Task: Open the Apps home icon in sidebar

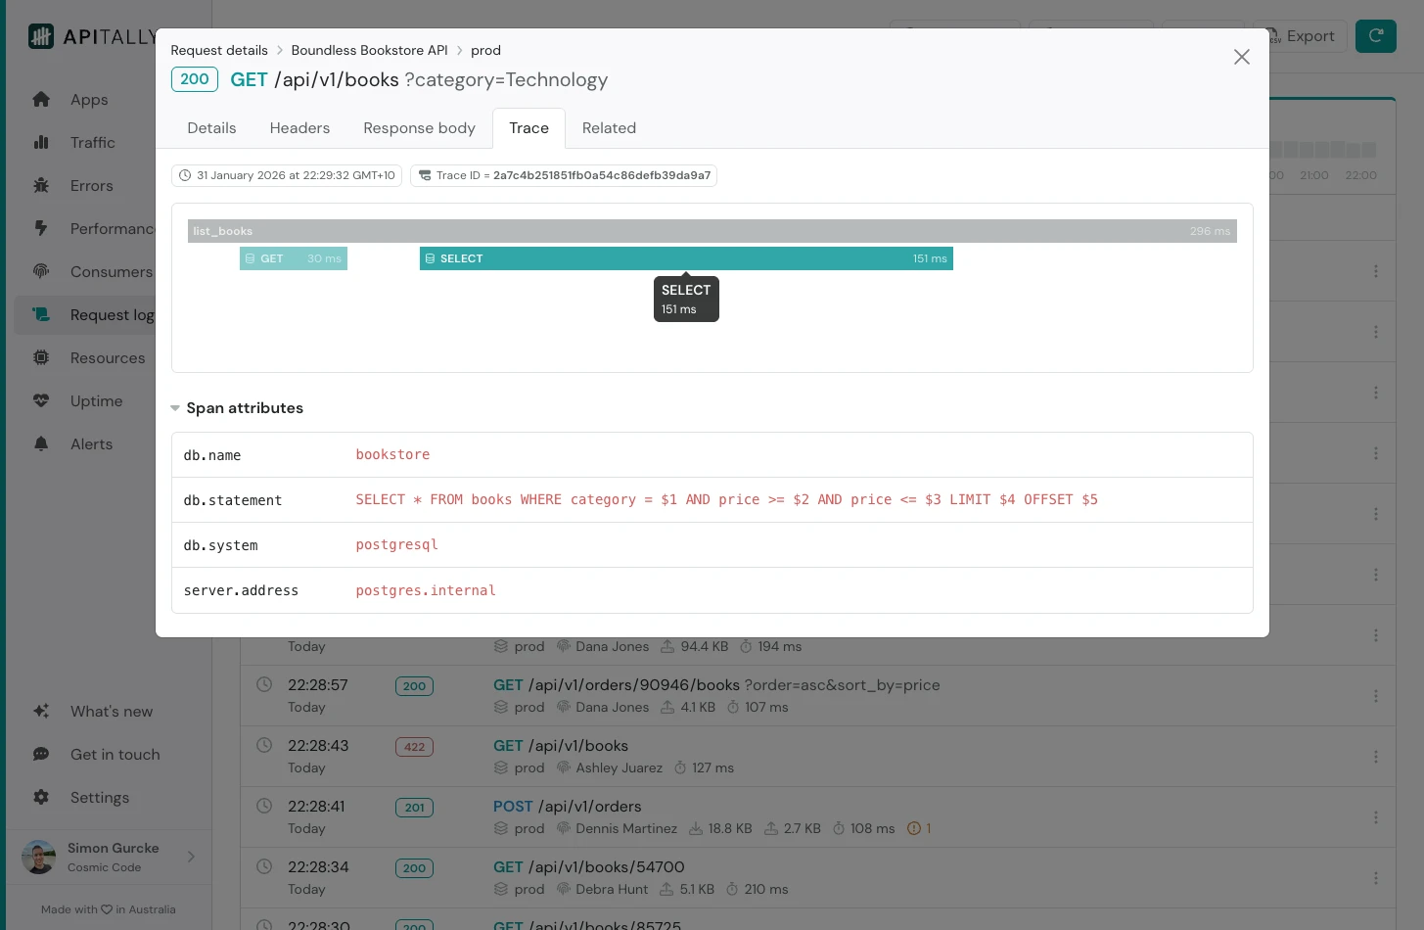Action: 41,100
